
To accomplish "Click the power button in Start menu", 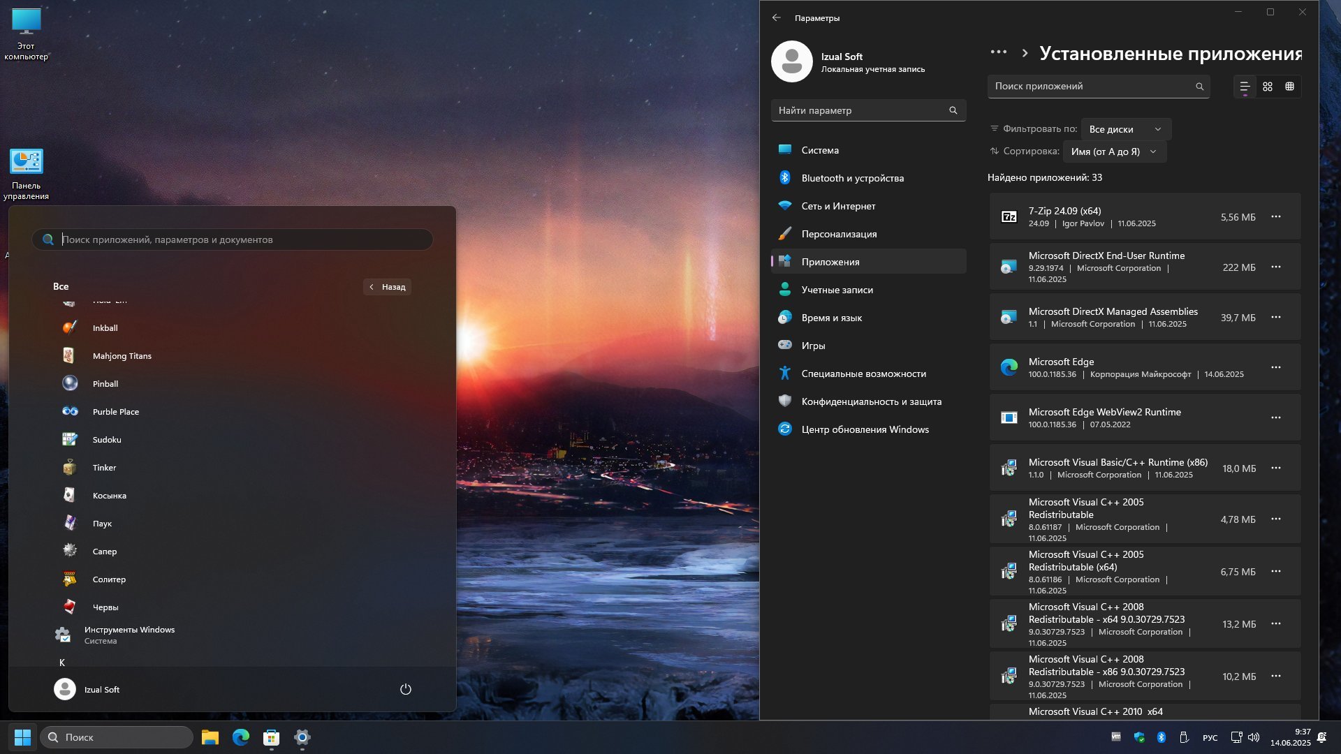I will pyautogui.click(x=405, y=689).
